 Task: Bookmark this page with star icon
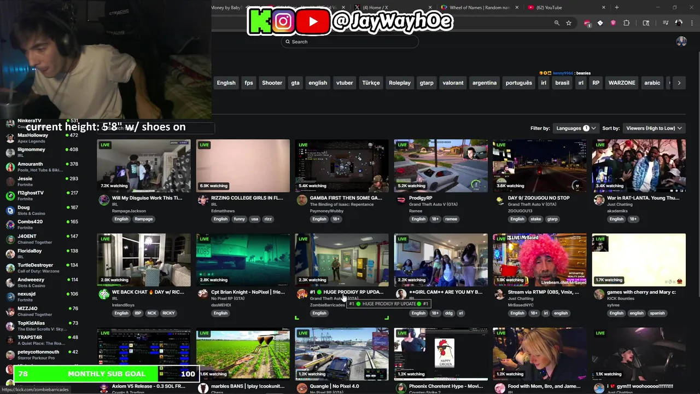point(569,23)
